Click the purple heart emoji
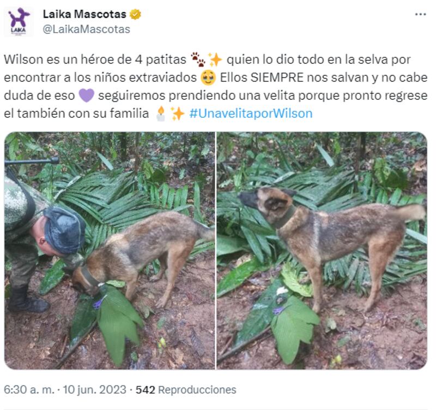 point(87,95)
